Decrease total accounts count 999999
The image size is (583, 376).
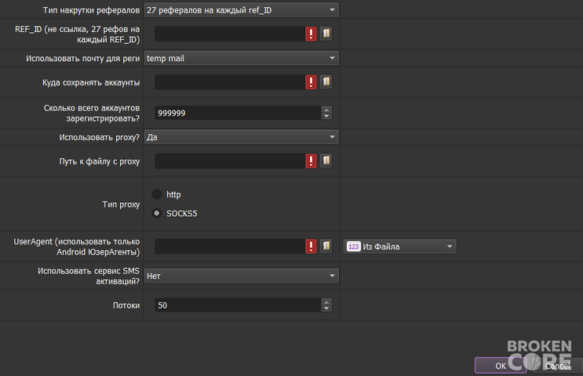pyautogui.click(x=326, y=116)
